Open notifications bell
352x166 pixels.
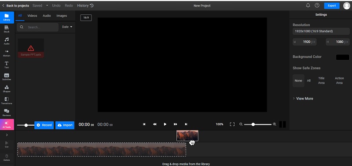[x=308, y=5]
